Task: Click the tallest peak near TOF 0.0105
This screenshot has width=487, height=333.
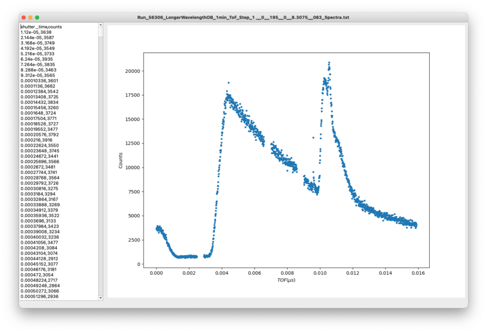Action: 329,63
